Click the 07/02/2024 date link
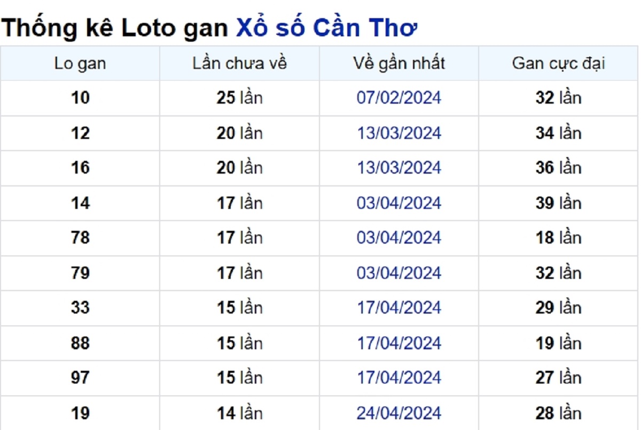 click(399, 98)
